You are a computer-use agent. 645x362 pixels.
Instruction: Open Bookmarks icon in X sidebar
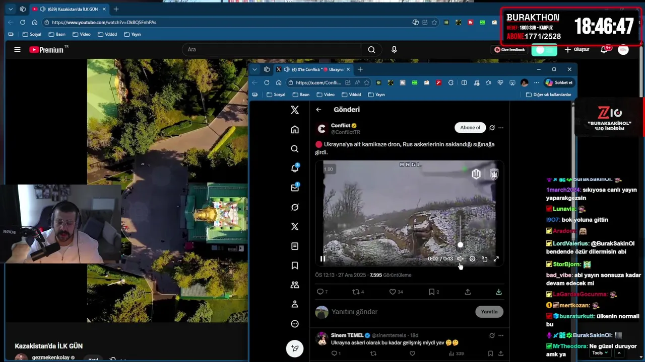[x=295, y=265]
